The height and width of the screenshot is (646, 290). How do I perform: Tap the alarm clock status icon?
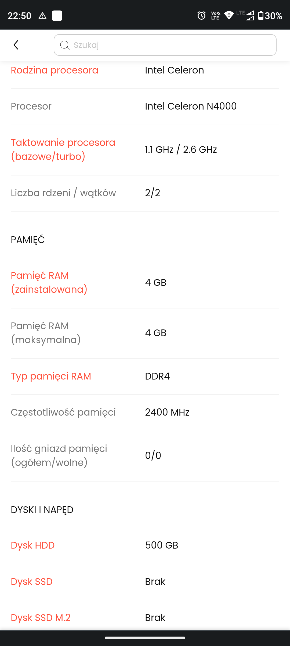[x=201, y=16]
